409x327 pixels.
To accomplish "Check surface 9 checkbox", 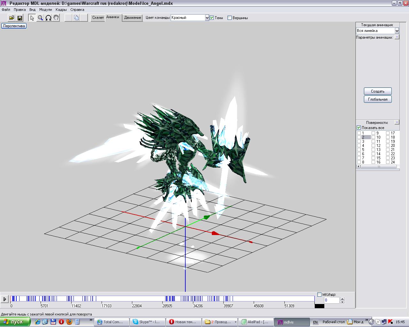I will [x=373, y=133].
